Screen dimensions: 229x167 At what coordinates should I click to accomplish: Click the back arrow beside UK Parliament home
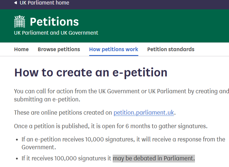point(16,3)
